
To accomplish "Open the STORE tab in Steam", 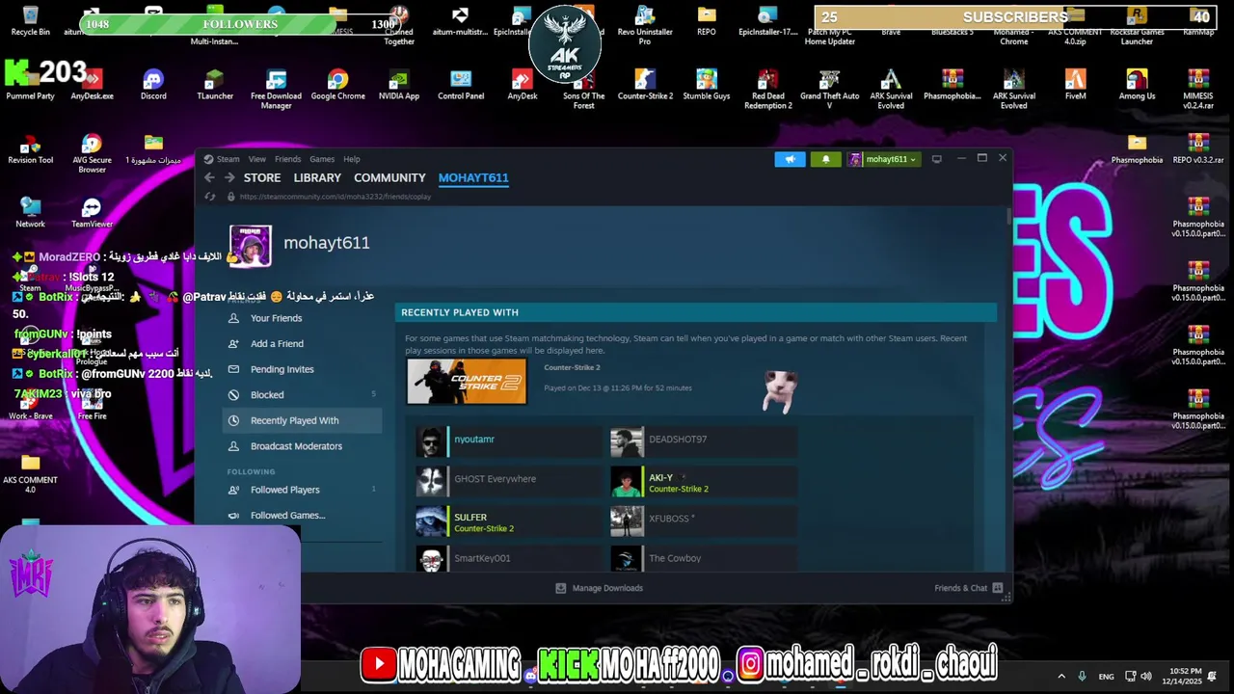I will pyautogui.click(x=262, y=177).
